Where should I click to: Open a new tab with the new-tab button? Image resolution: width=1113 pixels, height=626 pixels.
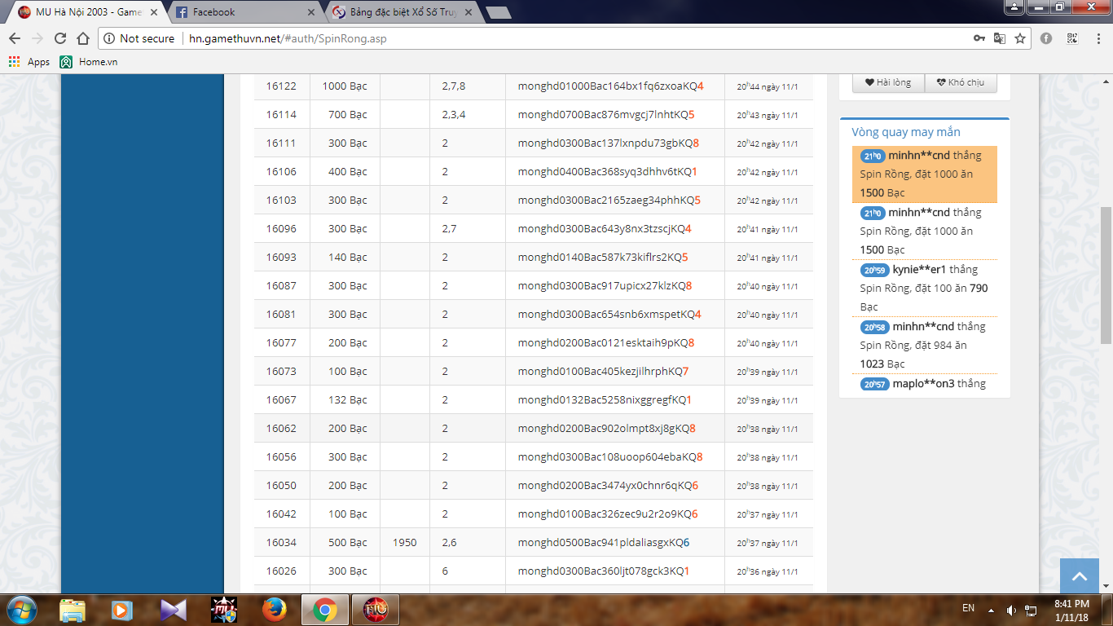pos(498,12)
